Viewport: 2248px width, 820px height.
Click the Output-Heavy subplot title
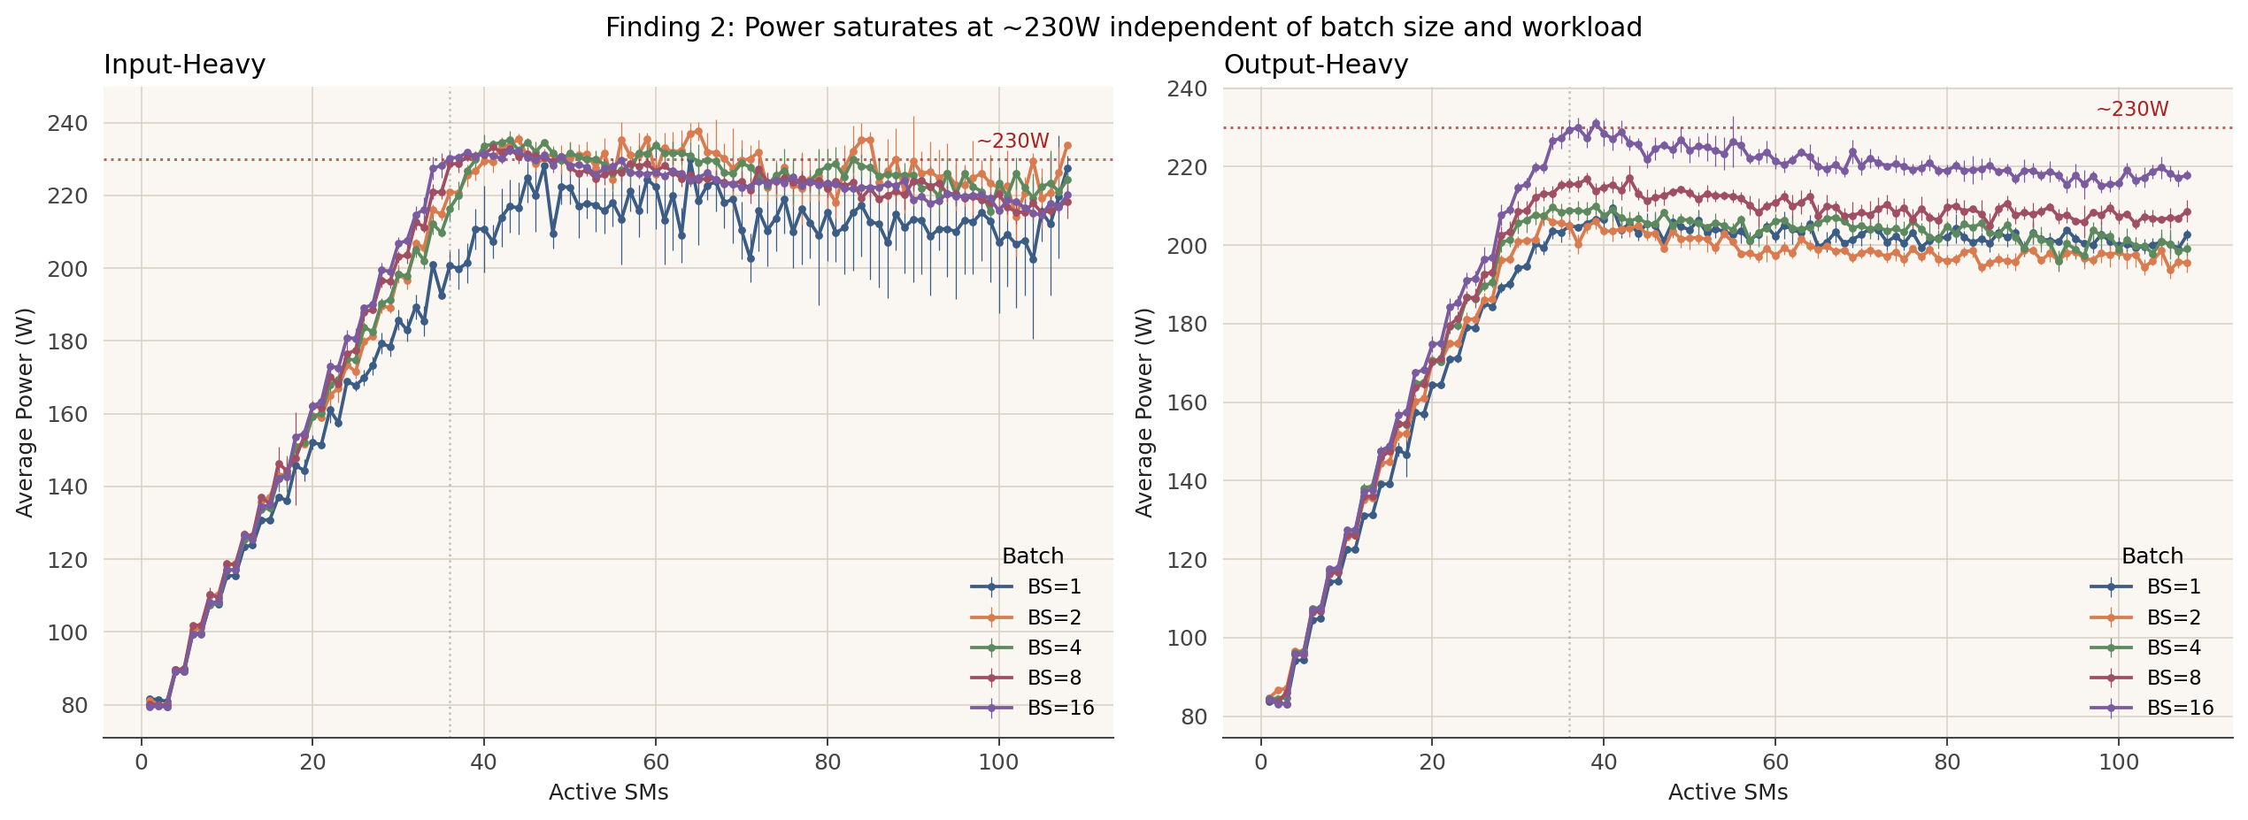[x=1315, y=65]
